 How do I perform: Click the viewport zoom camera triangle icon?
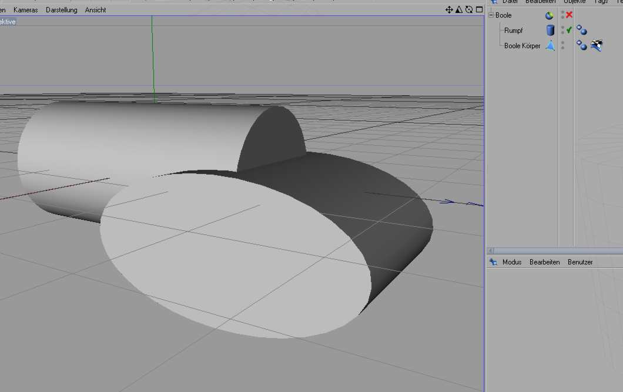click(460, 9)
